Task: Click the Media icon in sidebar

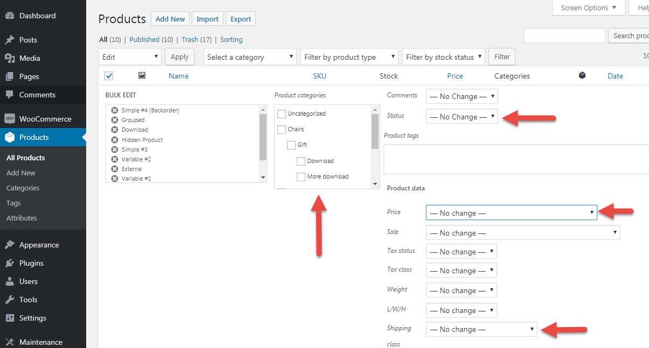Action: [10, 58]
